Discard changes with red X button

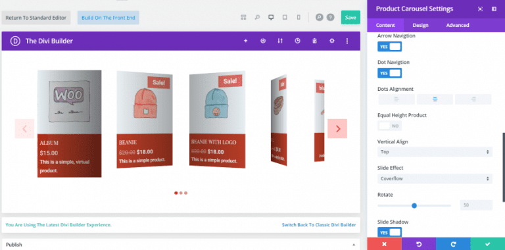click(384, 244)
